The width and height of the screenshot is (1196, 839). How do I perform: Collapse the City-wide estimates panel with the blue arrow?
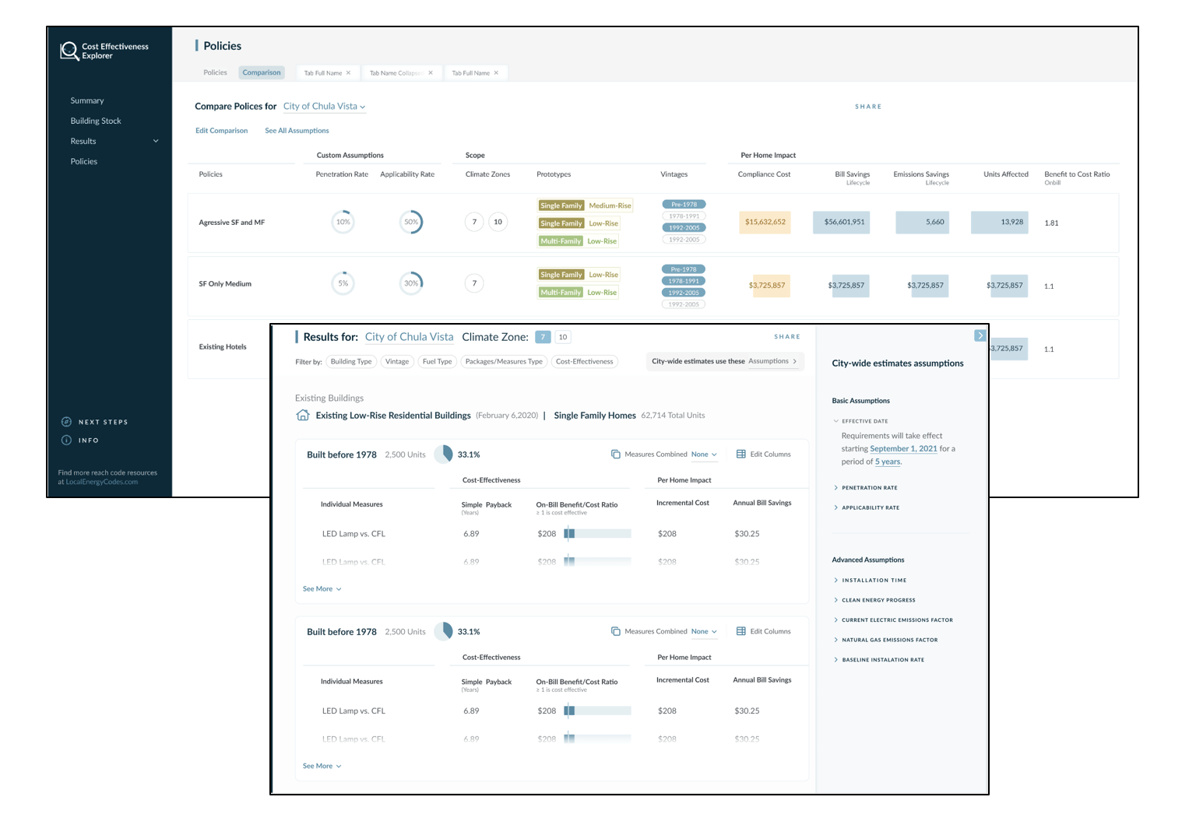pyautogui.click(x=980, y=335)
